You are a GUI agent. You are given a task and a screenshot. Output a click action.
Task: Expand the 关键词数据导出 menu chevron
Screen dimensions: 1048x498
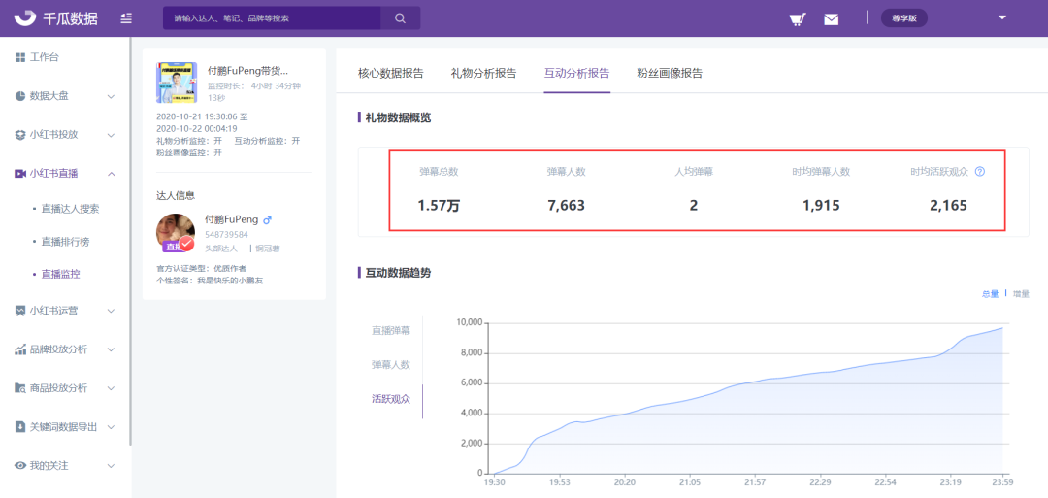tap(111, 427)
